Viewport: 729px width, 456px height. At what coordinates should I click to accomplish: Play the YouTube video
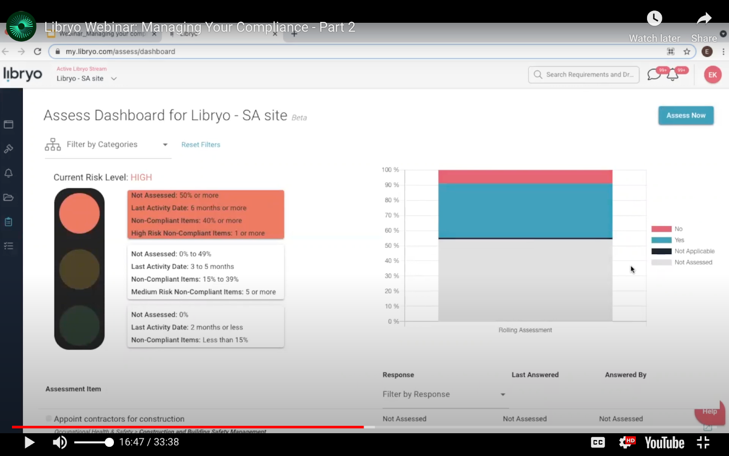point(29,442)
